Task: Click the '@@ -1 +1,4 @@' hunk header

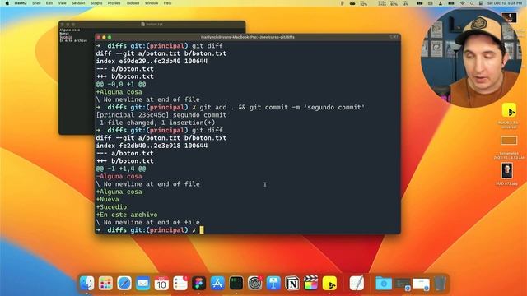Action: (x=121, y=169)
